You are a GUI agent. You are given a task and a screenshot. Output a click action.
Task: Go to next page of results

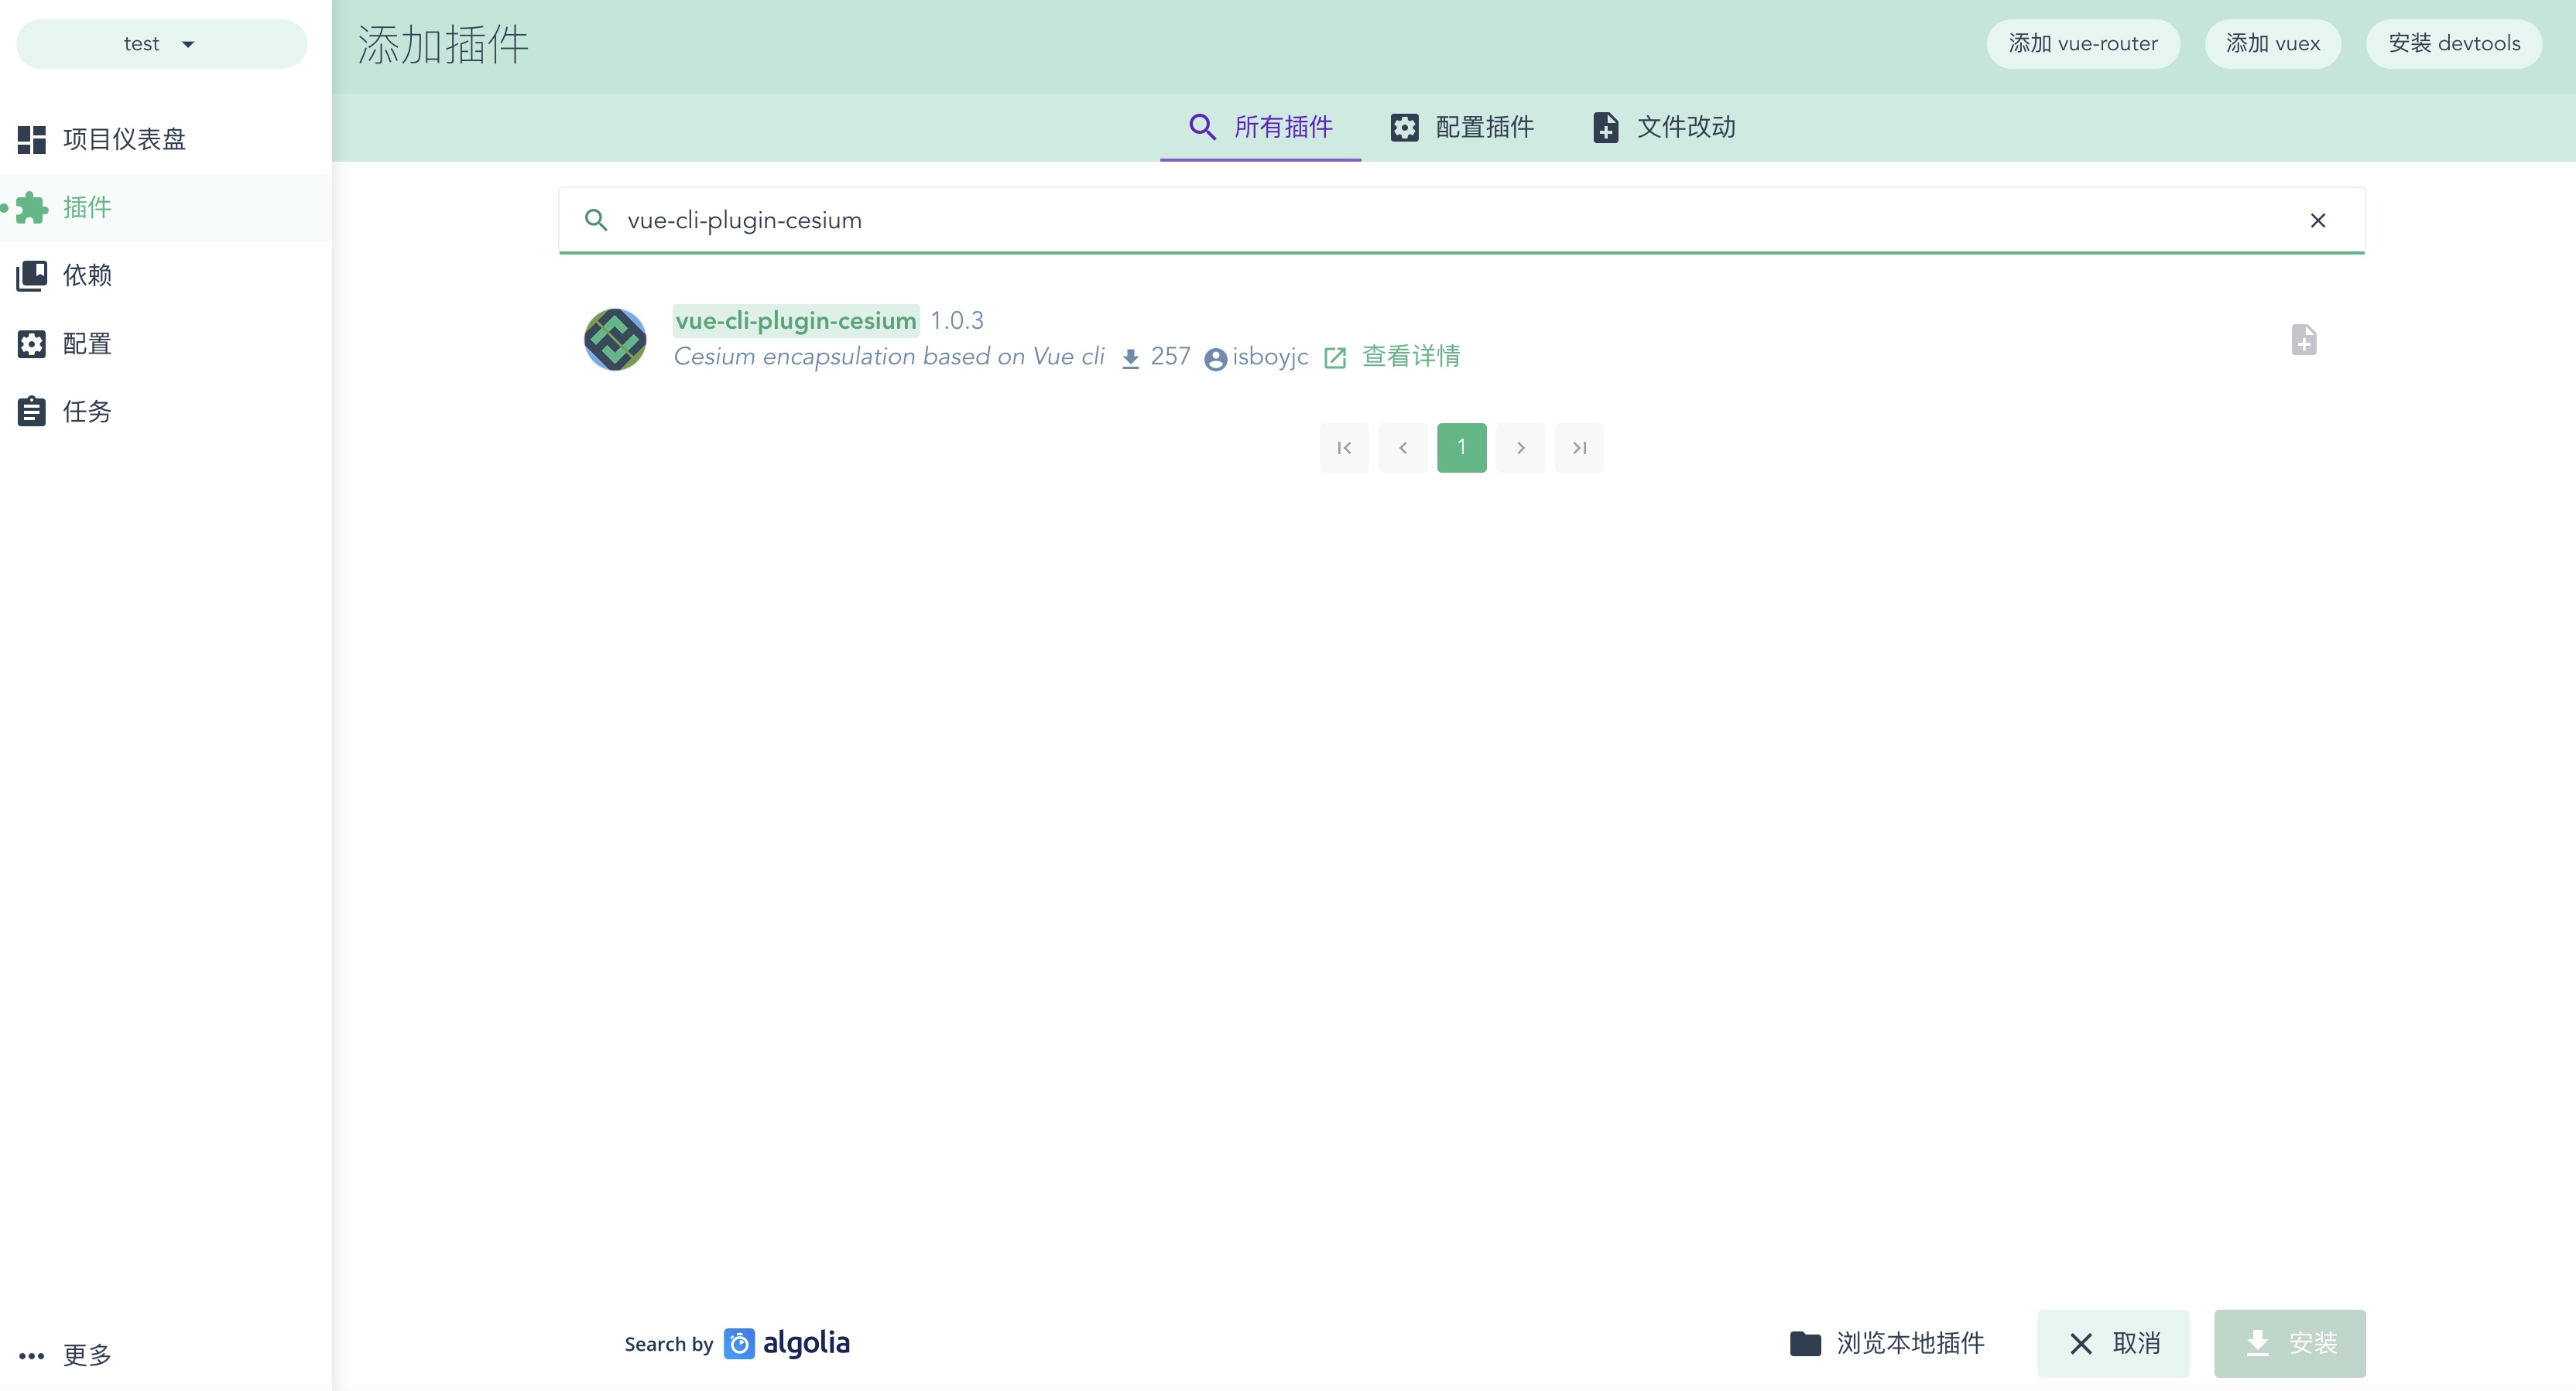point(1520,448)
